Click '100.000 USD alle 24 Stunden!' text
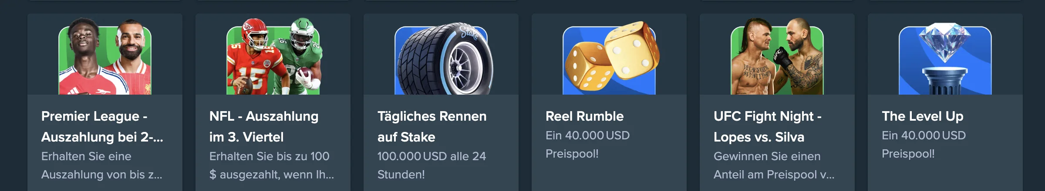 coord(431,165)
